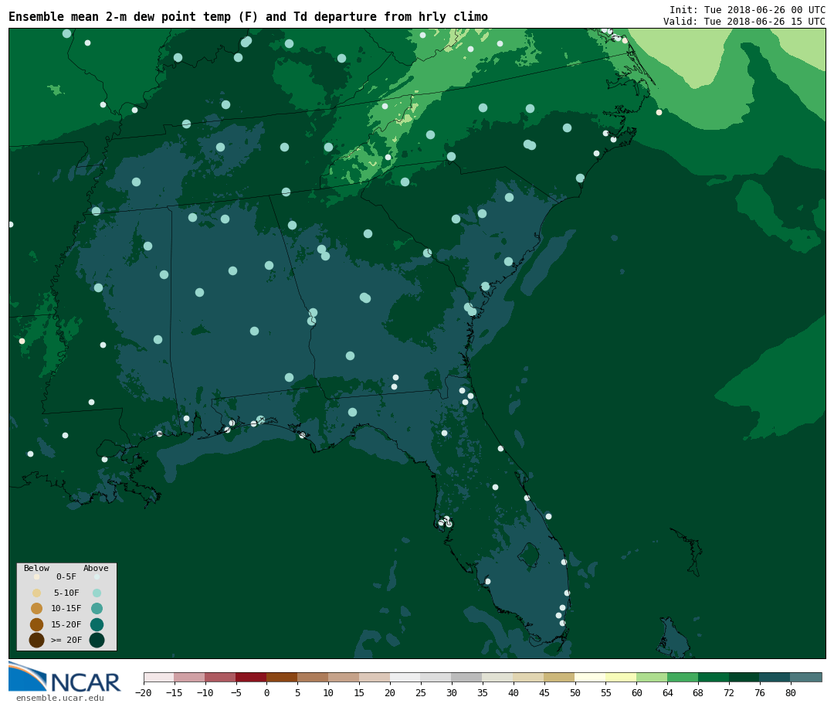
Task: Click the '>= 20F' legend label
Action: click(x=66, y=640)
